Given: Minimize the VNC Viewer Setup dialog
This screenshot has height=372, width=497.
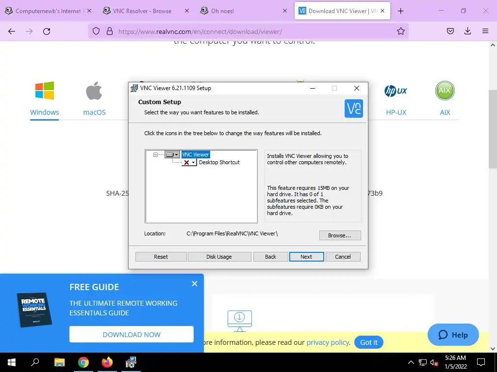Looking at the screenshot, I should [x=313, y=88].
